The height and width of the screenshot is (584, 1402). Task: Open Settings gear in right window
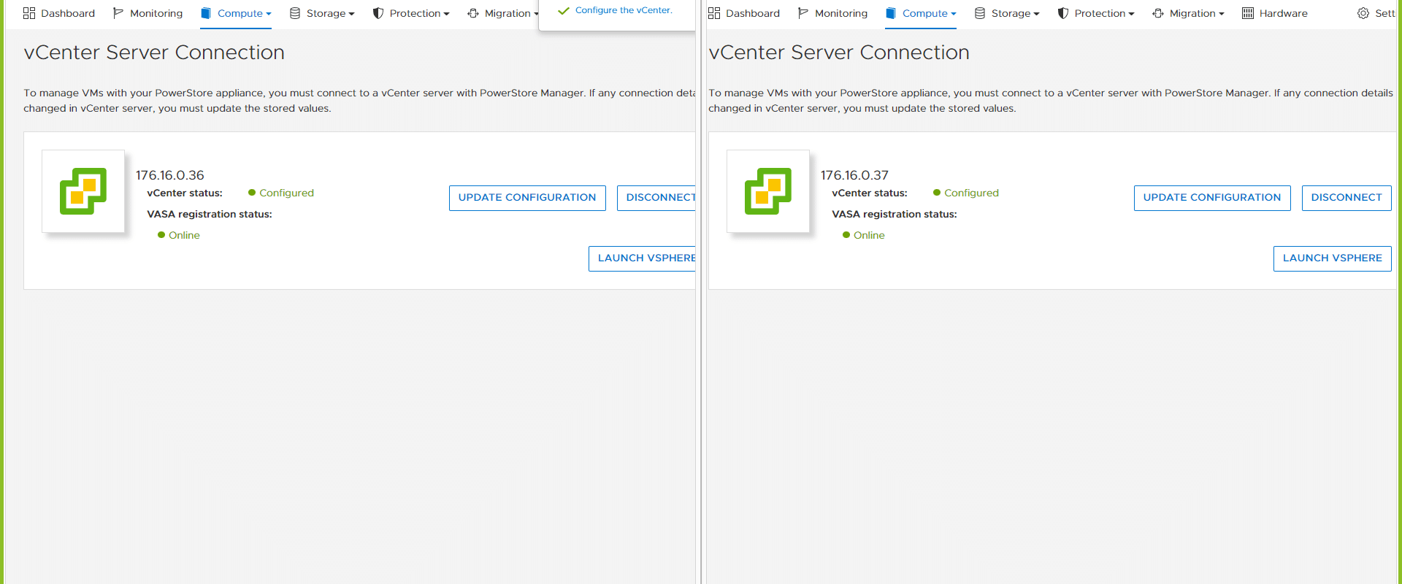[x=1363, y=13]
